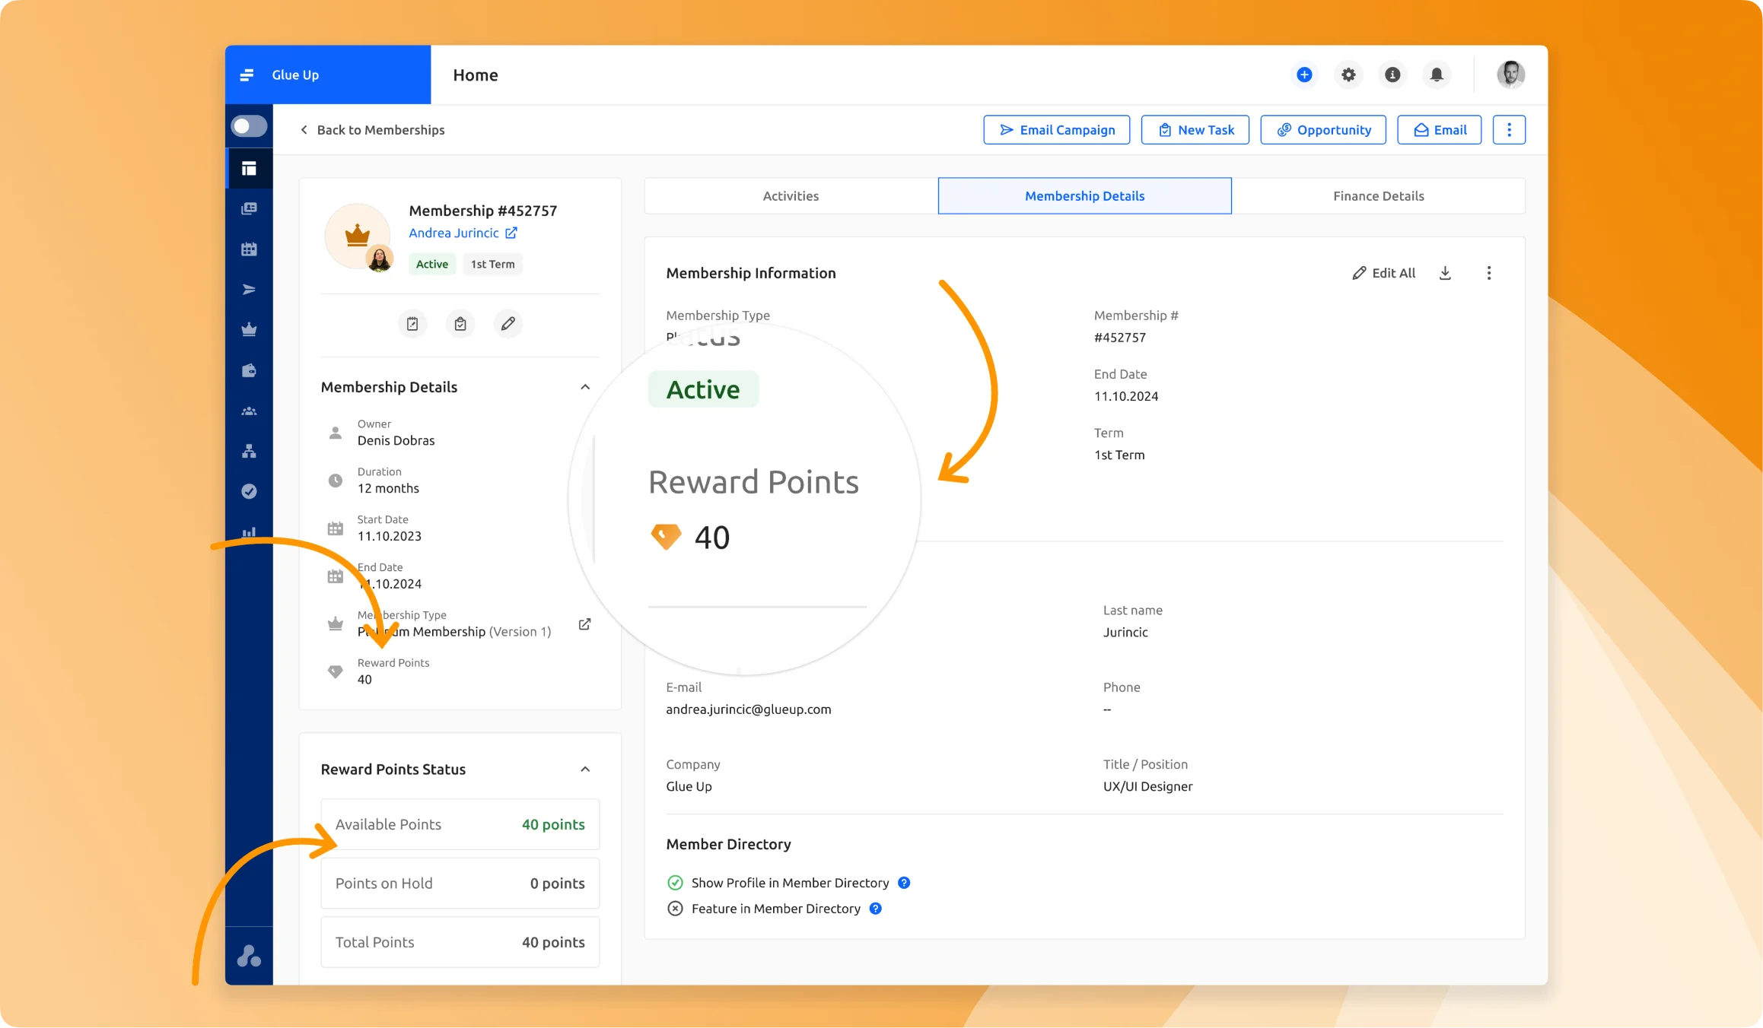Open the Campaigns paper-plane icon in sidebar
The image size is (1763, 1028).
pyautogui.click(x=250, y=289)
